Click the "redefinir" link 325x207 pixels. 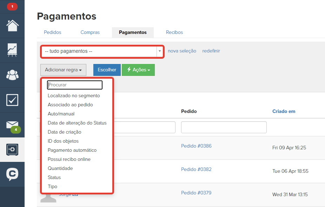click(211, 51)
